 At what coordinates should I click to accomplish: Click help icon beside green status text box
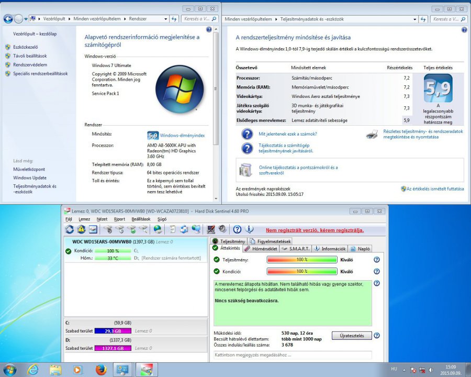[x=377, y=283]
